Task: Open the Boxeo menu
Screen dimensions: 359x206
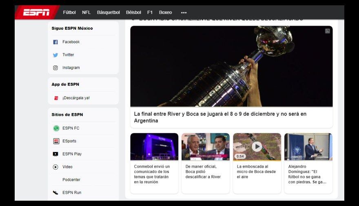Action: (x=165, y=12)
